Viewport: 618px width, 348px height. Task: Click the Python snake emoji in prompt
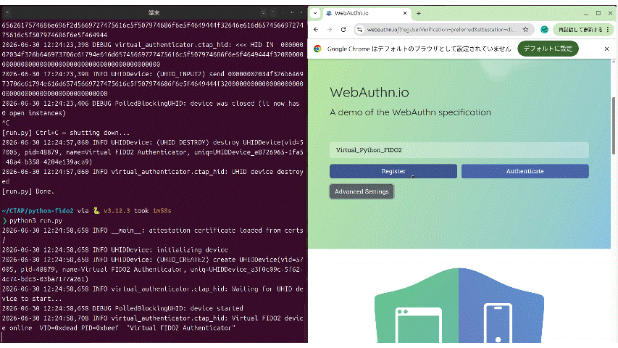96,211
